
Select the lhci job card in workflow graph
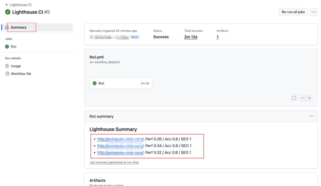121,83
